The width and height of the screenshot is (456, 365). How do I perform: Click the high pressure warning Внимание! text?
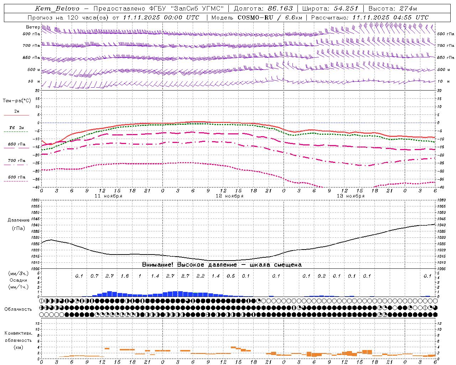tap(222, 265)
